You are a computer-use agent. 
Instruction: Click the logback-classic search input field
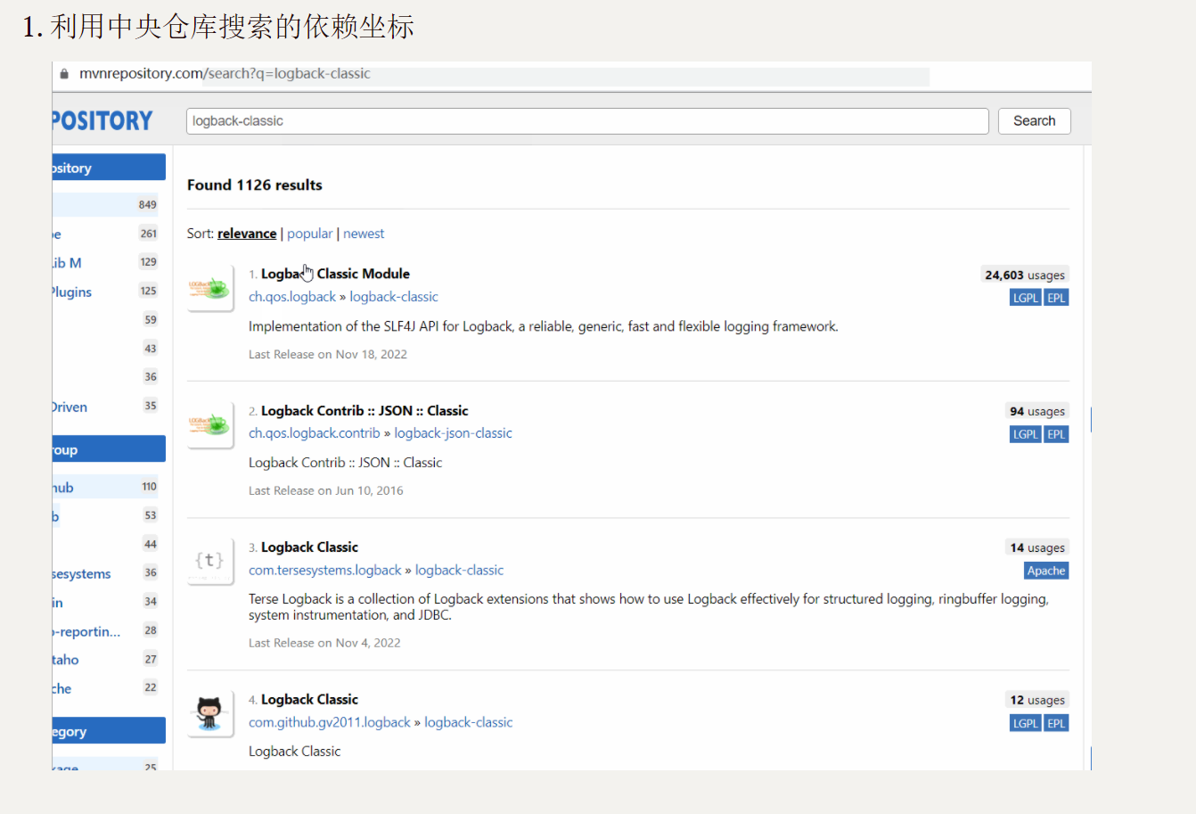point(586,121)
